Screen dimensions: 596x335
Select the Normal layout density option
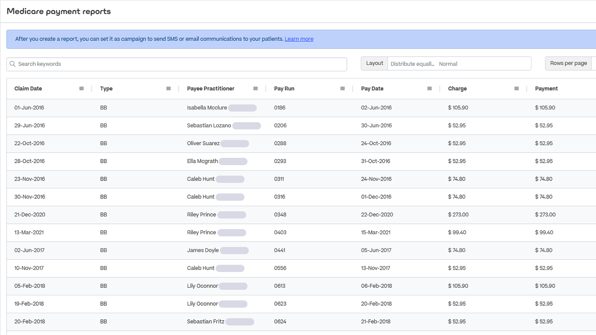point(448,64)
